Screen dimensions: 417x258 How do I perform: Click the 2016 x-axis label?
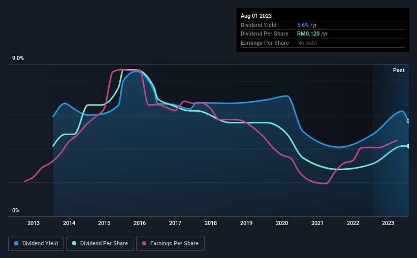click(x=140, y=223)
